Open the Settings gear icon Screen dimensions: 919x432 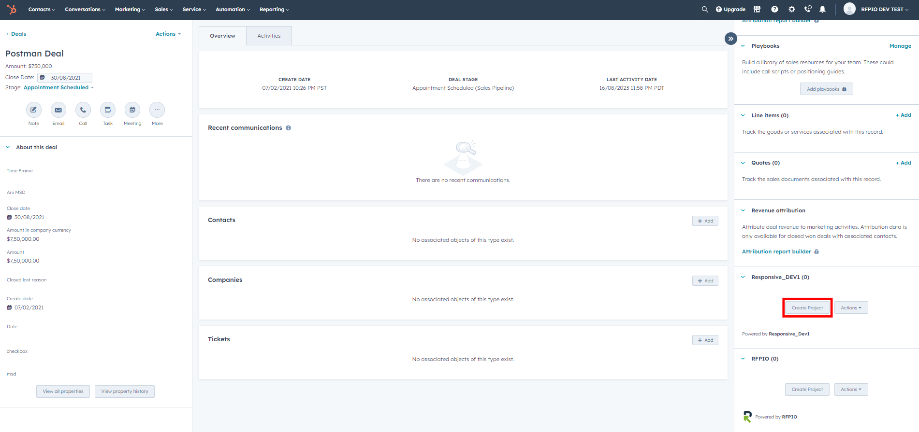791,9
